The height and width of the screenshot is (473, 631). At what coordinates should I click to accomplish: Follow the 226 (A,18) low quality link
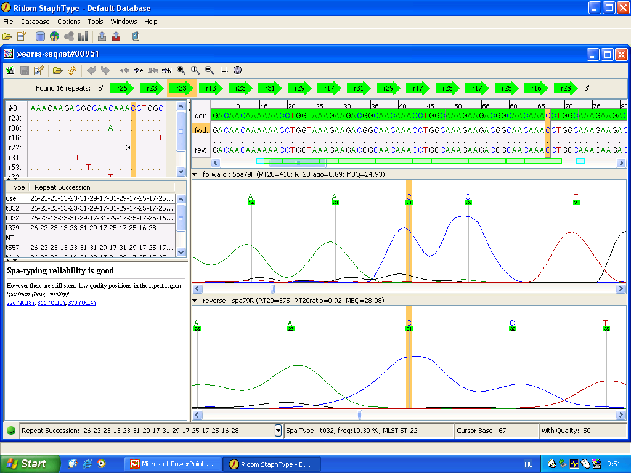pos(20,303)
